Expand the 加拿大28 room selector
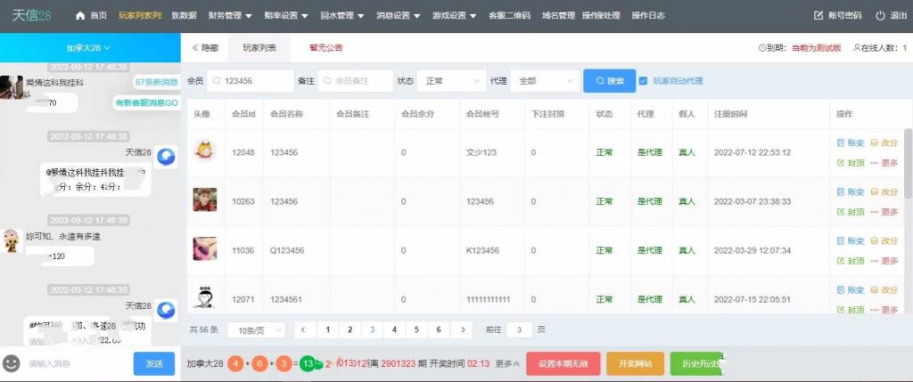 [x=88, y=47]
